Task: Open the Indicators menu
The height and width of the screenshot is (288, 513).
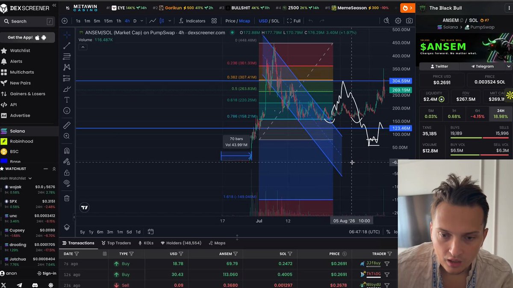Action: pos(192,21)
